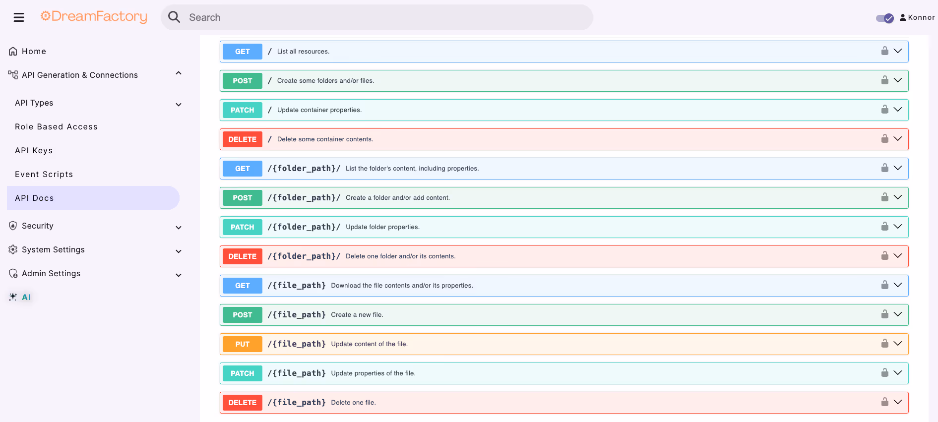
Task: Expand the API Types submenu
Action: click(x=179, y=105)
